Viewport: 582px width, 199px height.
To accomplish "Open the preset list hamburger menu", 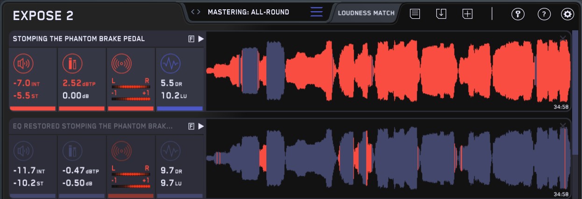I will [x=316, y=12].
